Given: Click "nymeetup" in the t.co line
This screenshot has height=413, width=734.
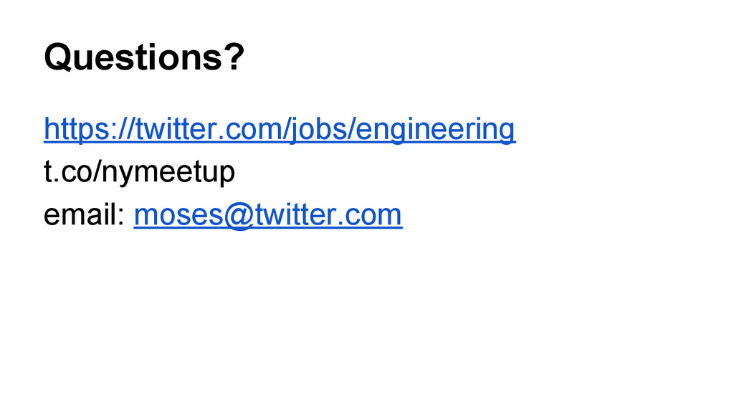Looking at the screenshot, I should [168, 172].
